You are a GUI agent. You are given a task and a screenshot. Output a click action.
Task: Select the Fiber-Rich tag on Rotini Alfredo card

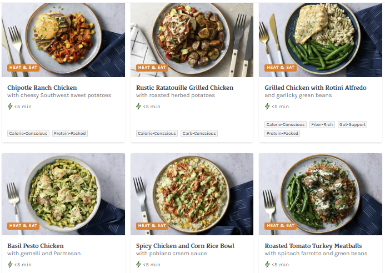(322, 125)
